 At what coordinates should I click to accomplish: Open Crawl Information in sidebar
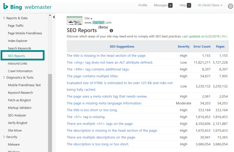[x=20, y=71]
